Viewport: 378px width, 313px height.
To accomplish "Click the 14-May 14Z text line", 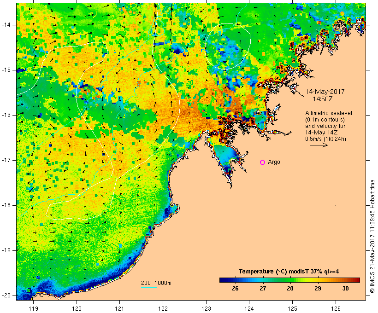I will coord(321,133).
